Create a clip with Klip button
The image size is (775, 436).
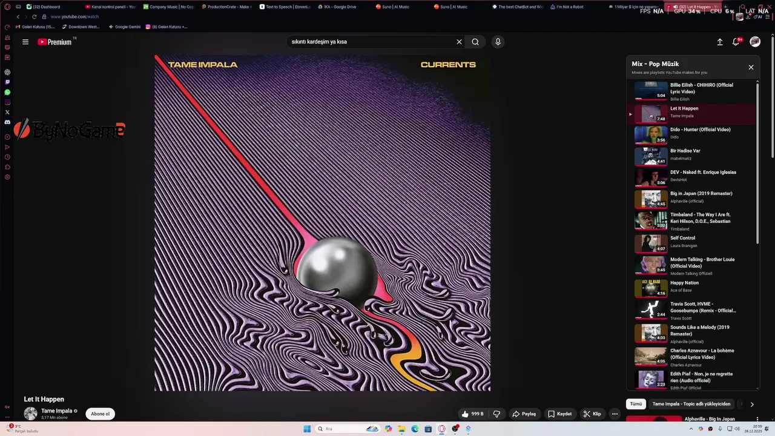coord(592,414)
